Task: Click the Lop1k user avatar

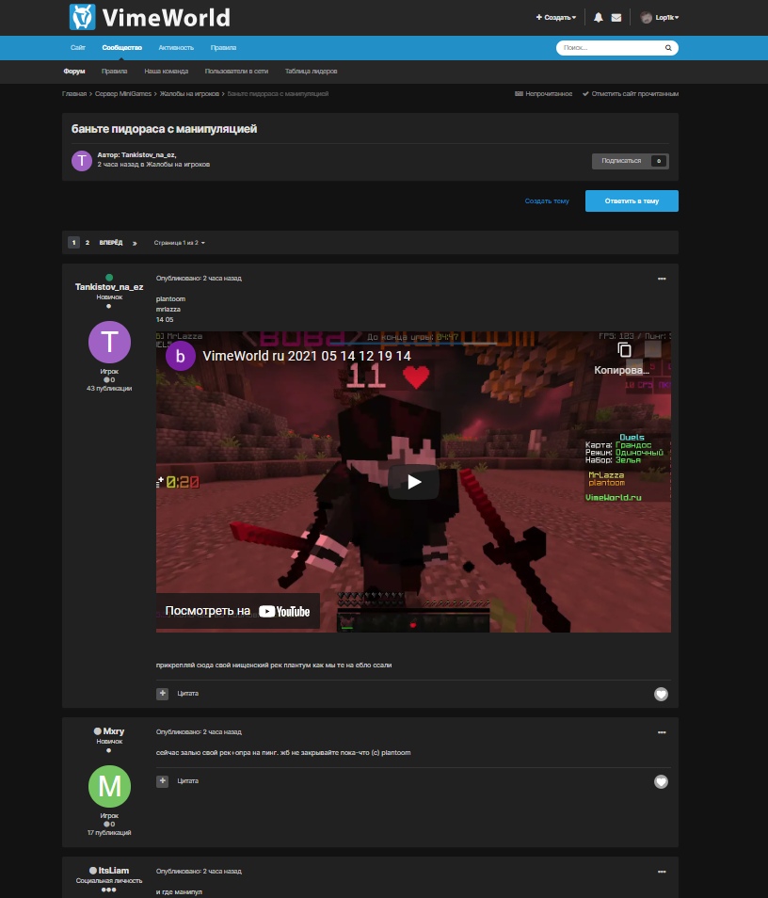Action: (646, 17)
